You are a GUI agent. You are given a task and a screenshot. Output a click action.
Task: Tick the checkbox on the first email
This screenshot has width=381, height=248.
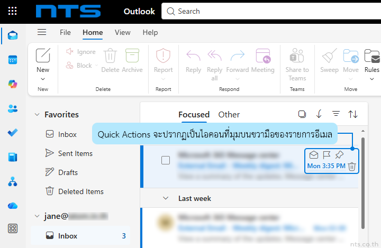point(166,160)
